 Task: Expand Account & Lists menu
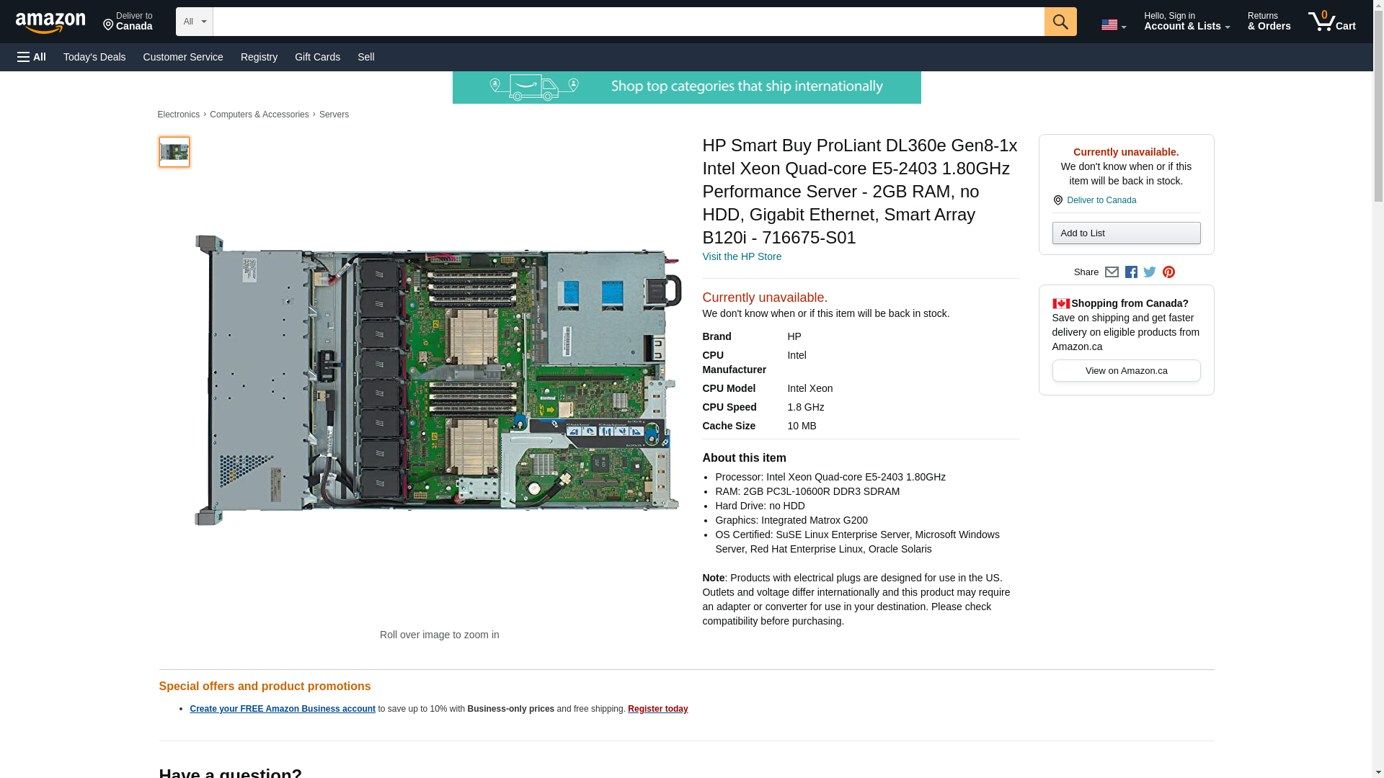1186,22
